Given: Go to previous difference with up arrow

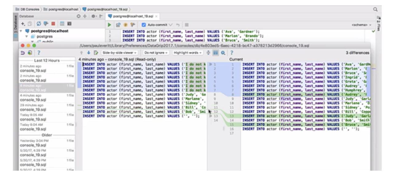Looking at the screenshot, I should 82,53.
